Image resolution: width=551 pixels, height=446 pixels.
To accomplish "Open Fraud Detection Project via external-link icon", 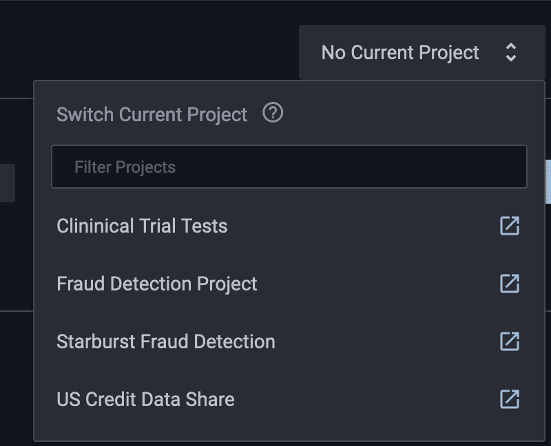I will [x=510, y=284].
